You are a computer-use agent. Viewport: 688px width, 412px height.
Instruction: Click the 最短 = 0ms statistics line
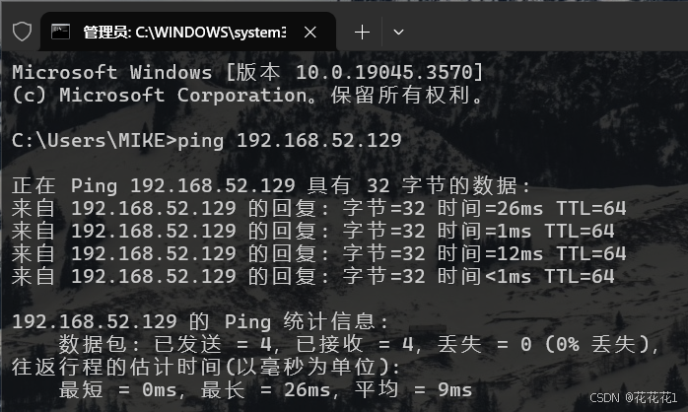tap(265, 389)
